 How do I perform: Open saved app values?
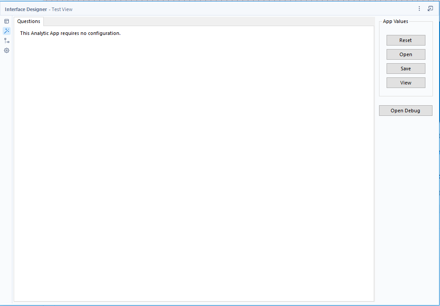point(406,54)
